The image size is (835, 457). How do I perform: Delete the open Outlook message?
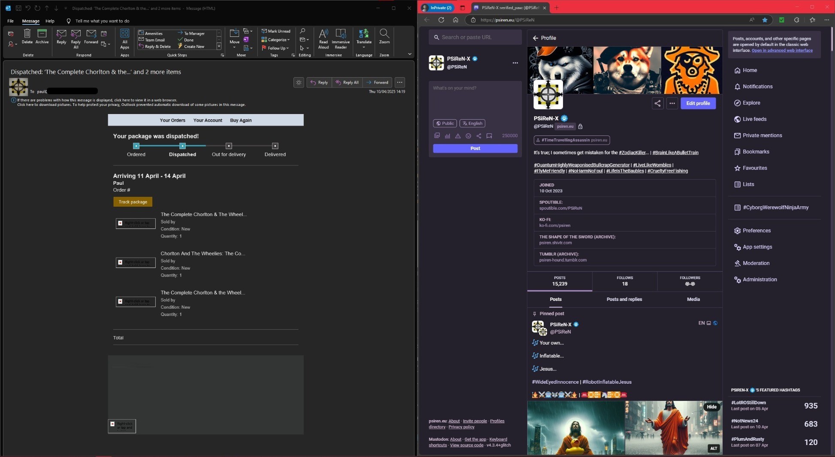coord(27,36)
